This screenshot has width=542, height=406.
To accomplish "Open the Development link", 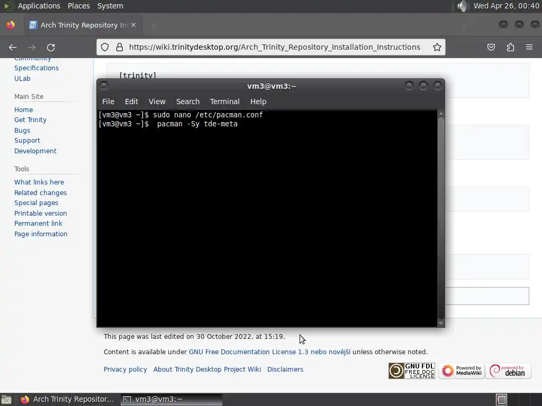I will coord(35,151).
